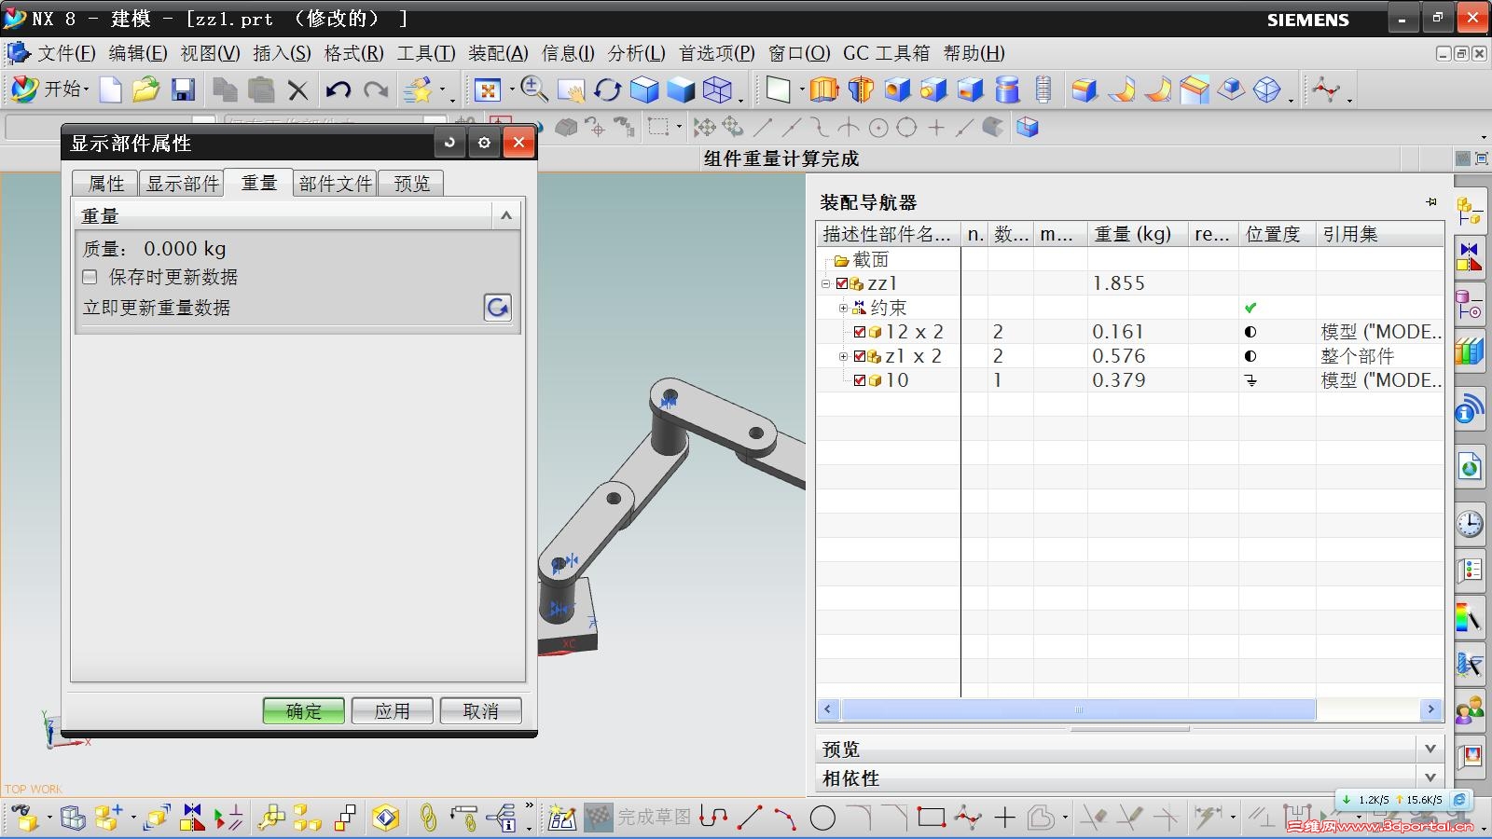This screenshot has width=1492, height=839.
Task: Expand the 相依性 dependencies panel
Action: pyautogui.click(x=1430, y=777)
